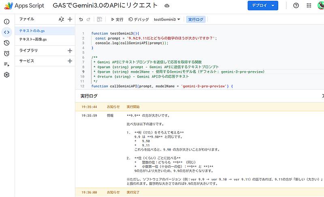Click the ライブラリ section label
Viewport: 324px width, 197px height.
point(28,50)
